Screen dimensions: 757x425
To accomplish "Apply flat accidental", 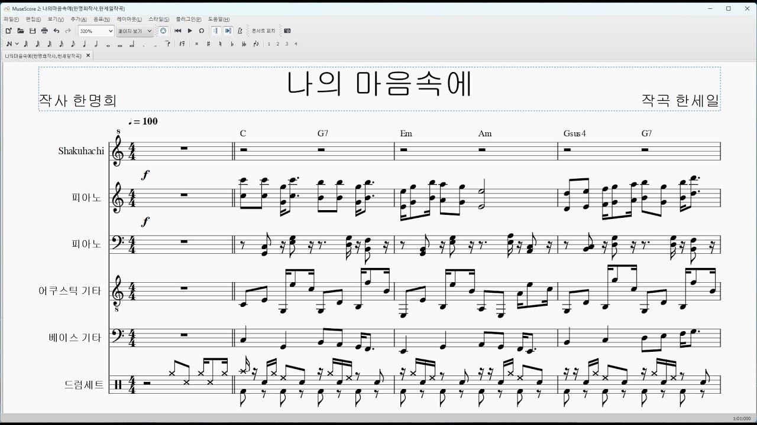I will click(232, 44).
